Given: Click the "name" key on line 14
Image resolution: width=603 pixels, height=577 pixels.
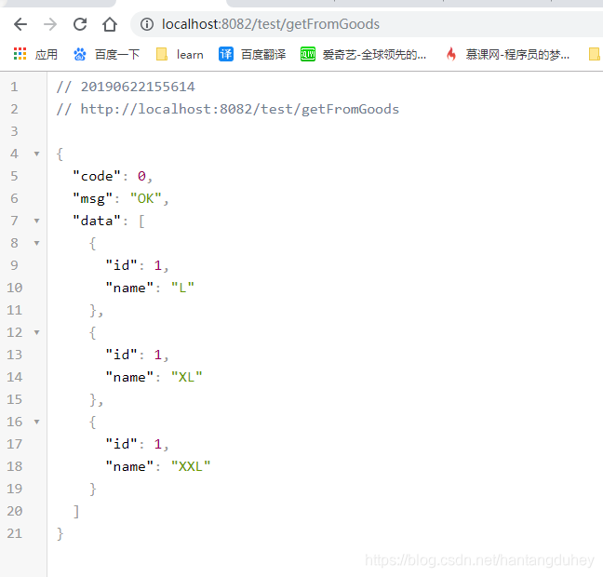Looking at the screenshot, I should point(129,377).
